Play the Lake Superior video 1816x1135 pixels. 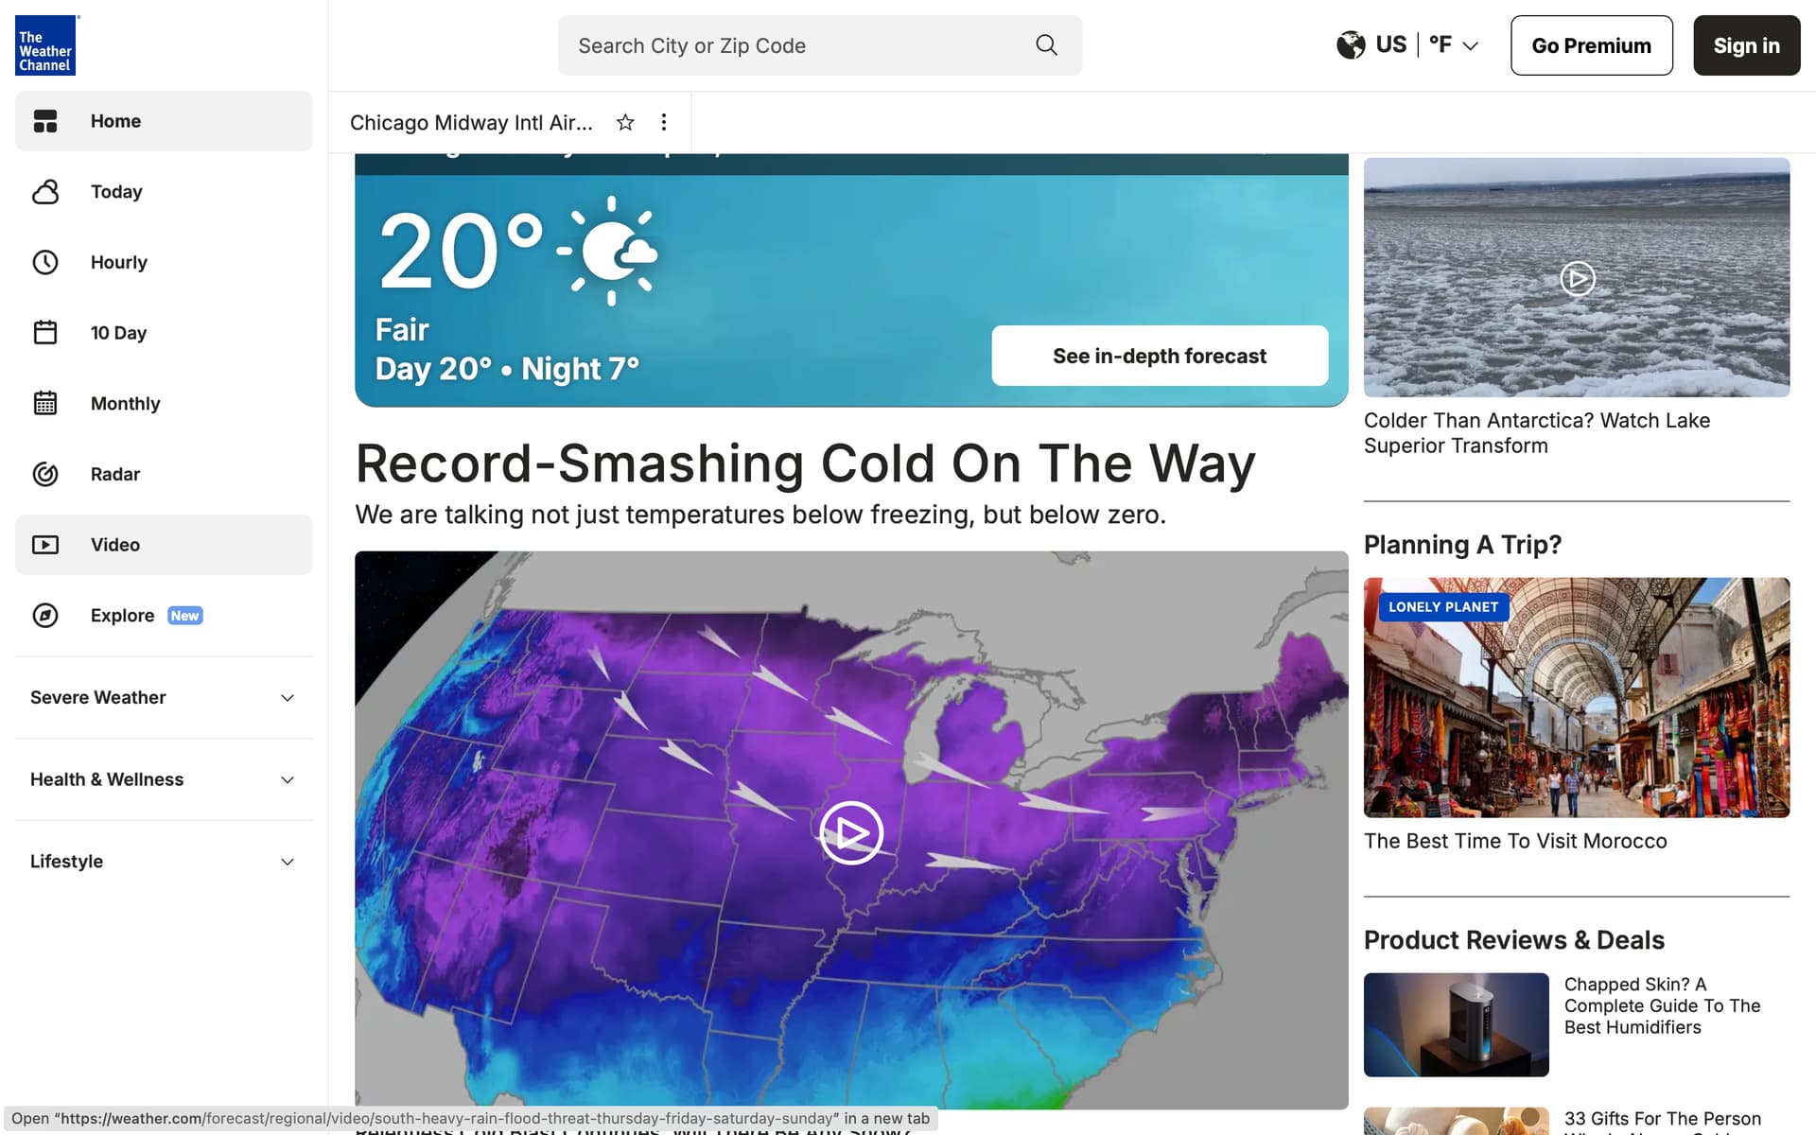[1577, 278]
